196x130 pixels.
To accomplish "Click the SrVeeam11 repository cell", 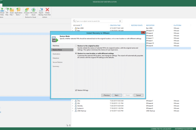I will click(150, 38).
